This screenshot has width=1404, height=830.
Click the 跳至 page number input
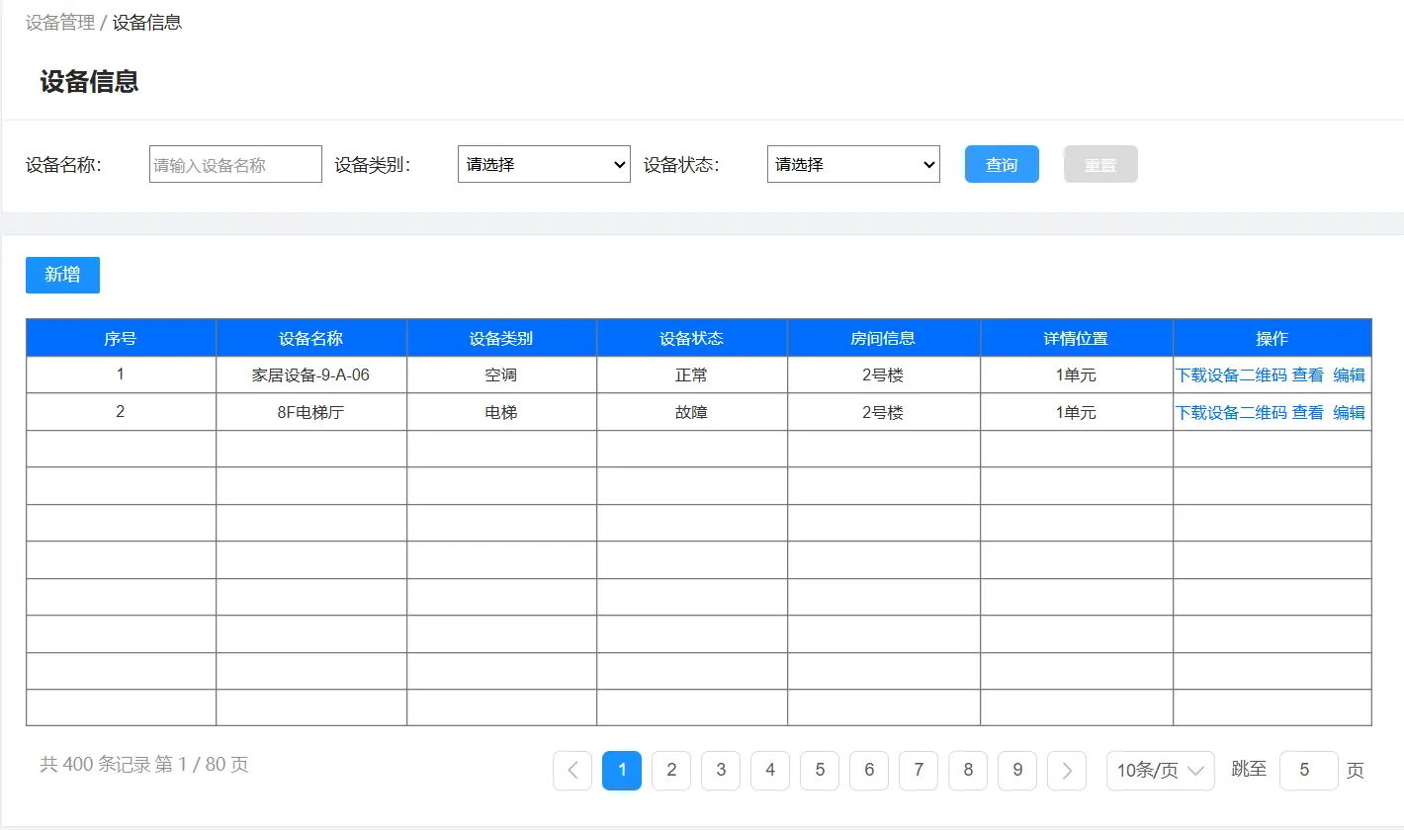tap(1308, 771)
